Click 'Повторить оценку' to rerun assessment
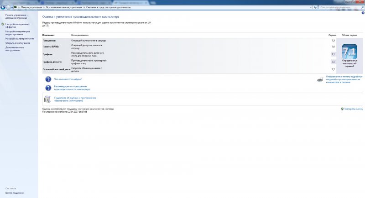The height and width of the screenshot is (198, 365). [x=353, y=109]
